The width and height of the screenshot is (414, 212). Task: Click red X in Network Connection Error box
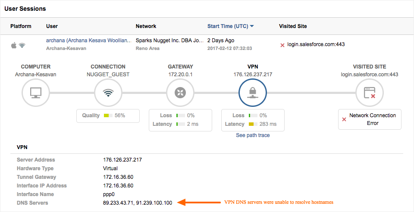(x=344, y=119)
